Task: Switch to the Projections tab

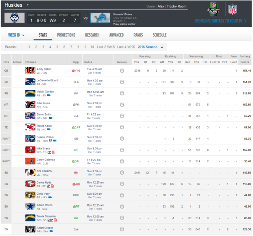Action: [x=66, y=35]
